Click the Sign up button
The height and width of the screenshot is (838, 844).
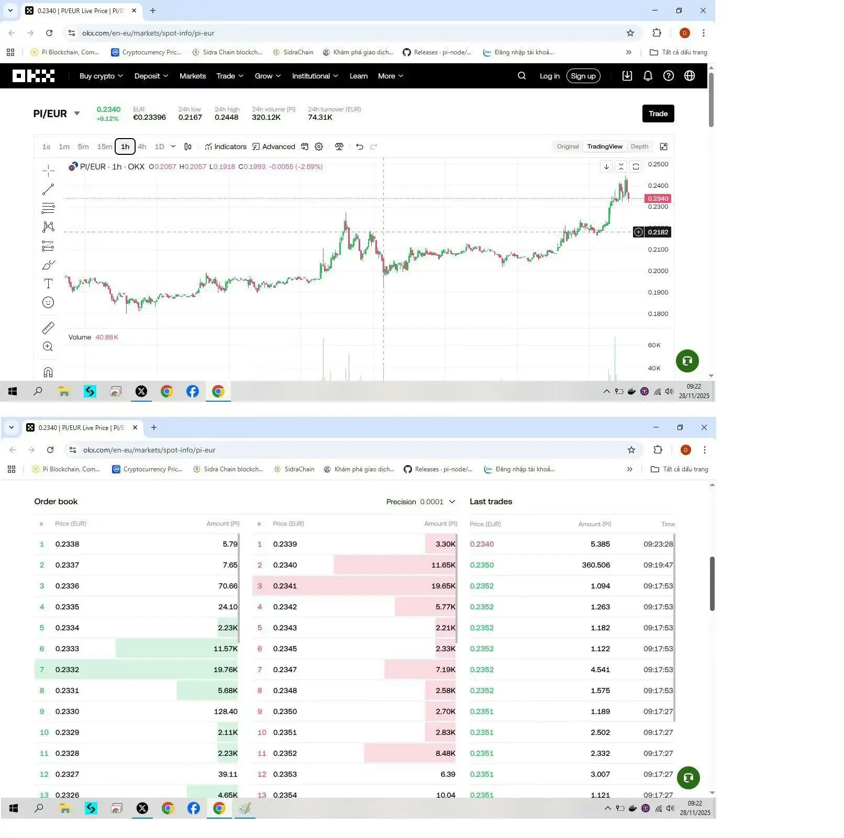[583, 76]
